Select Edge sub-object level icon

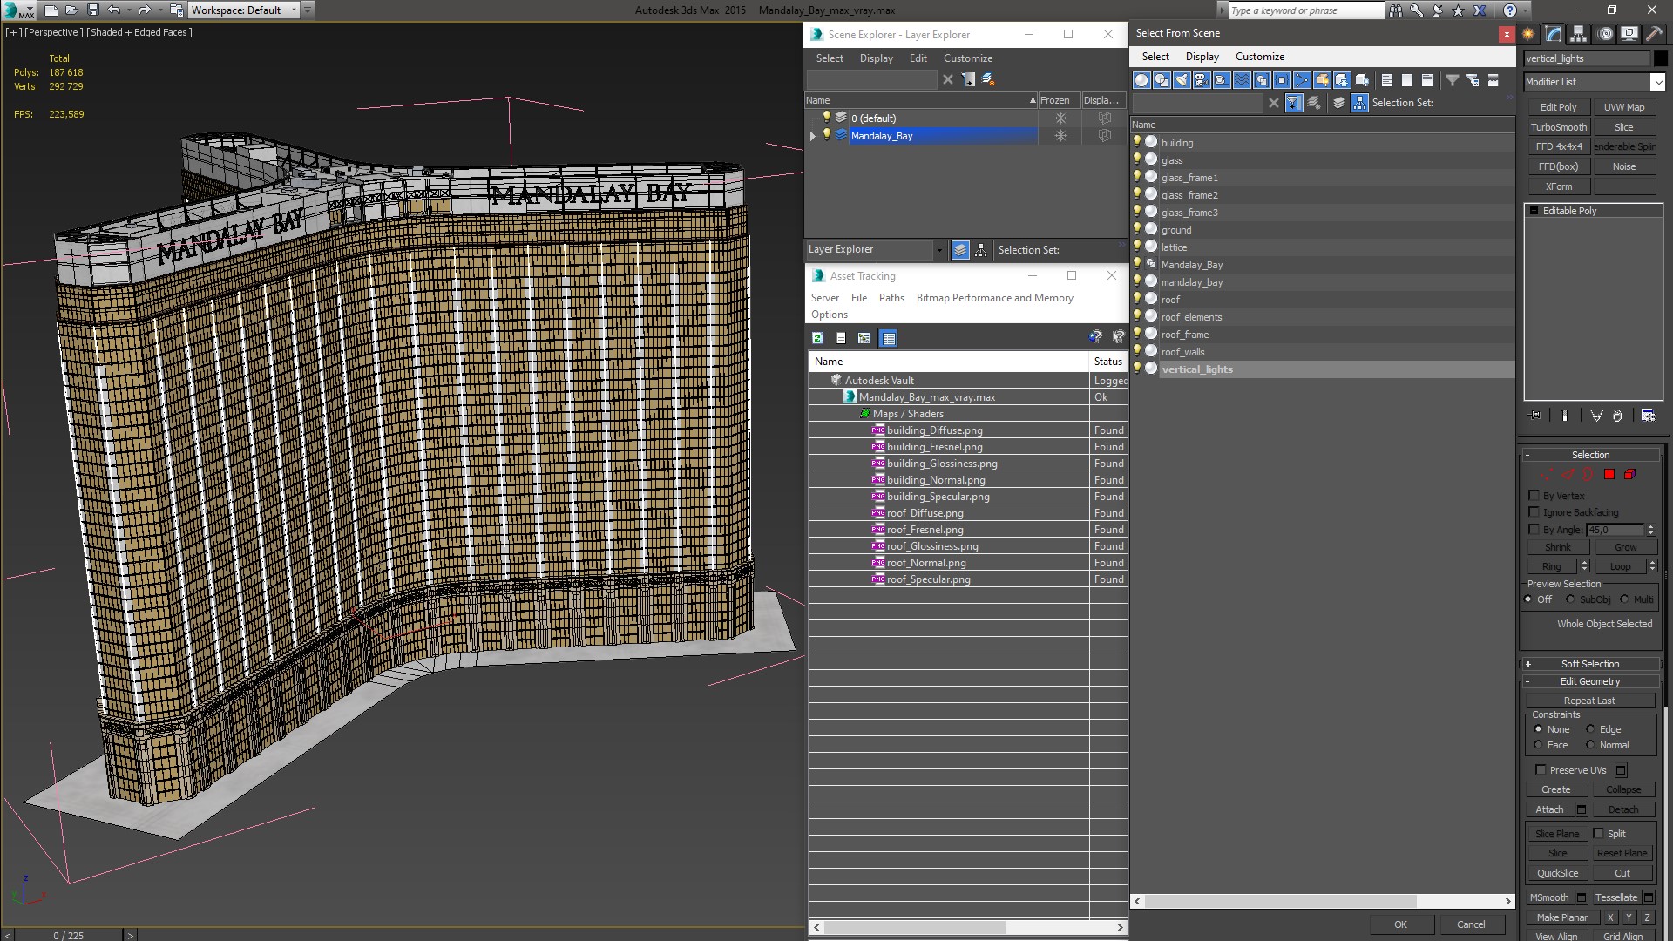pos(1568,475)
